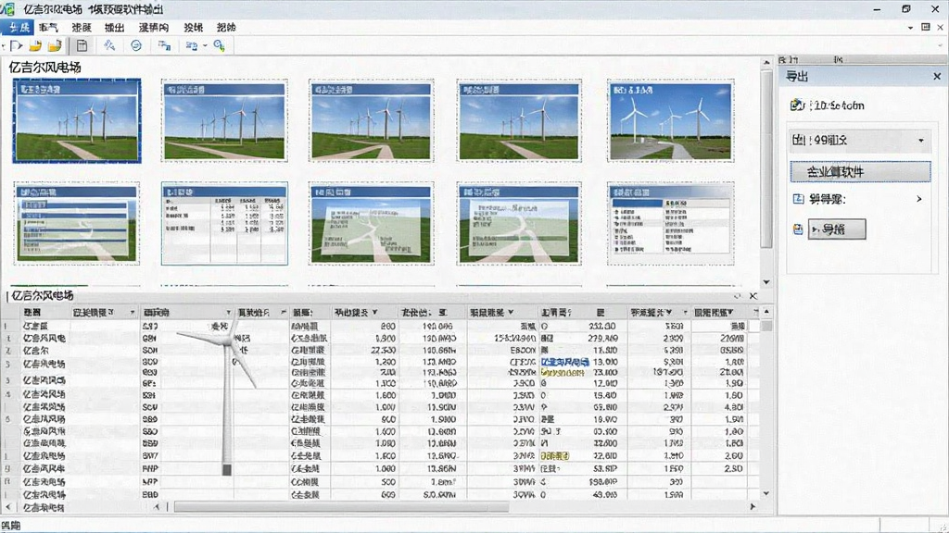
Task: Click the down arrow of the thumbnail area scrollbar
Action: click(766, 282)
